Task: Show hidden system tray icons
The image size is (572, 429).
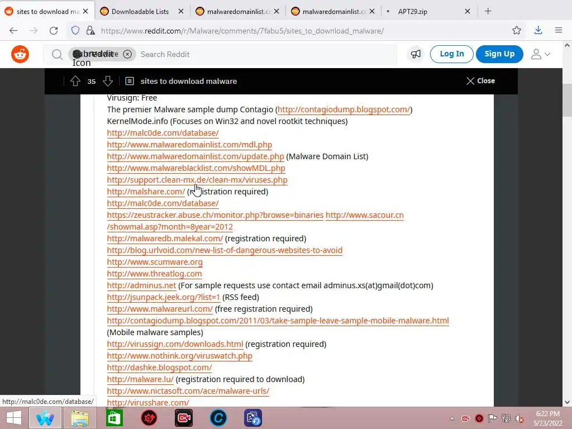Action: pyautogui.click(x=452, y=418)
